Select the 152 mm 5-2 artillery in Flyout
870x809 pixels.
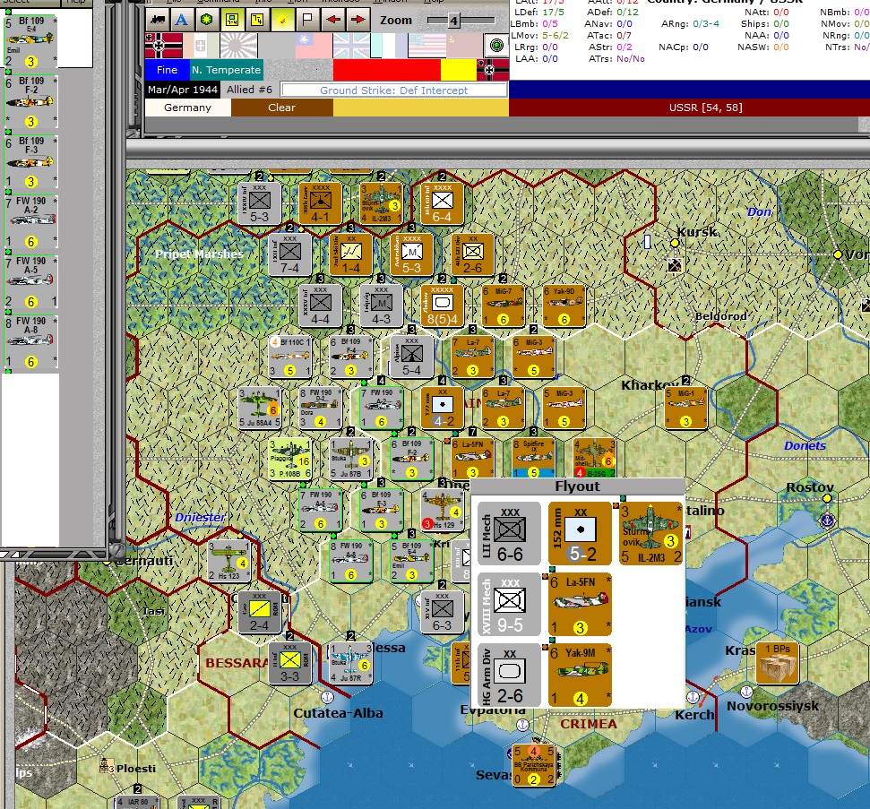(x=580, y=533)
